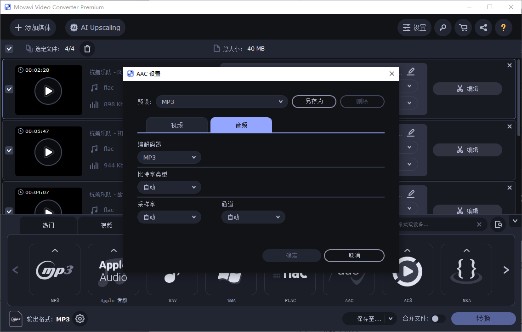The image size is (522, 332).
Task: Open the 编解码器 codec dropdown
Action: 169,157
